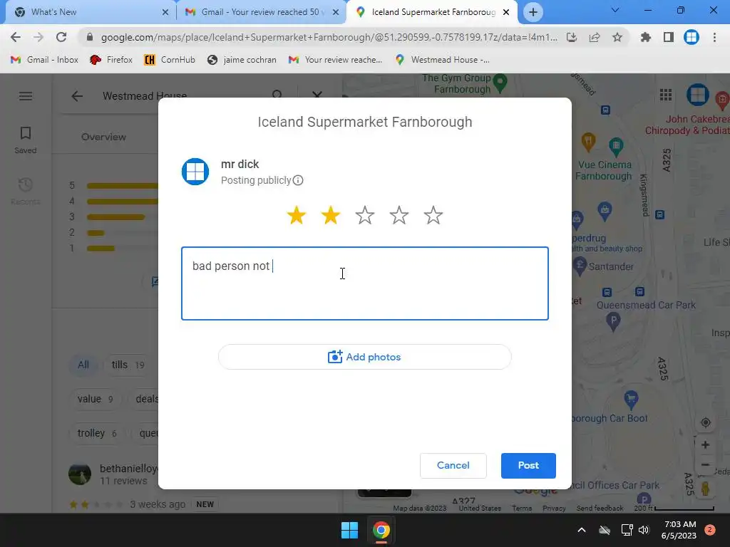Screen dimensions: 730x547
Task: Select the Iceland Supermarket Farnborough tab
Action: tap(433, 12)
